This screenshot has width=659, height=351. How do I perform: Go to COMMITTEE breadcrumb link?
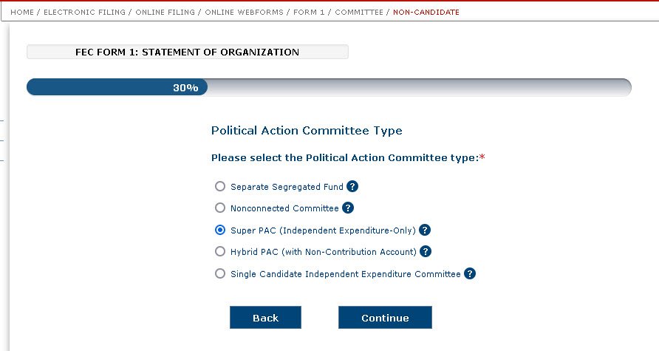coord(359,13)
